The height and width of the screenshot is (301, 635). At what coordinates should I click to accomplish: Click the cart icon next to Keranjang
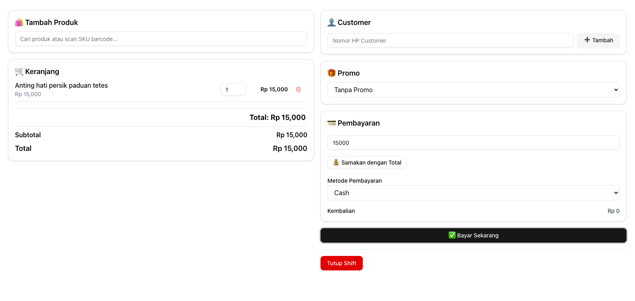(x=19, y=72)
